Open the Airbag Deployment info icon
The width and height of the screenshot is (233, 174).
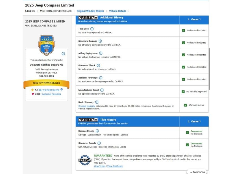coord(101,53)
